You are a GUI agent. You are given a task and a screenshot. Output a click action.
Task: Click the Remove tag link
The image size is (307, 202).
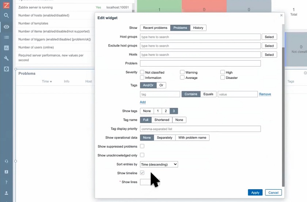[265, 94]
